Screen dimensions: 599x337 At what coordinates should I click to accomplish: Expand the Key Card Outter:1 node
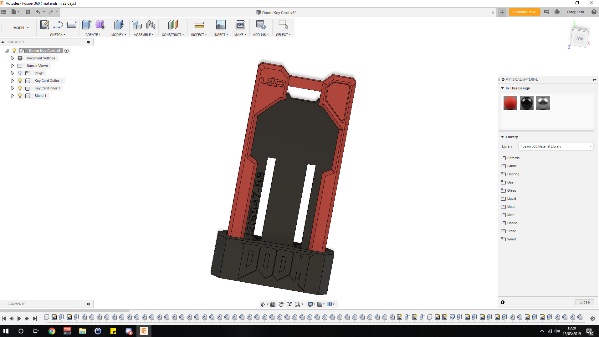coord(12,81)
